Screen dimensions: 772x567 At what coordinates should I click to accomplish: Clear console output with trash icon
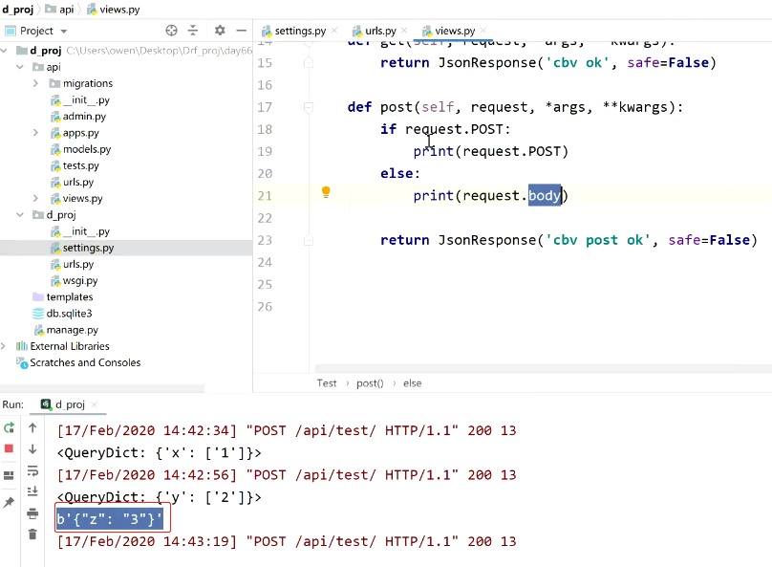pyautogui.click(x=32, y=534)
